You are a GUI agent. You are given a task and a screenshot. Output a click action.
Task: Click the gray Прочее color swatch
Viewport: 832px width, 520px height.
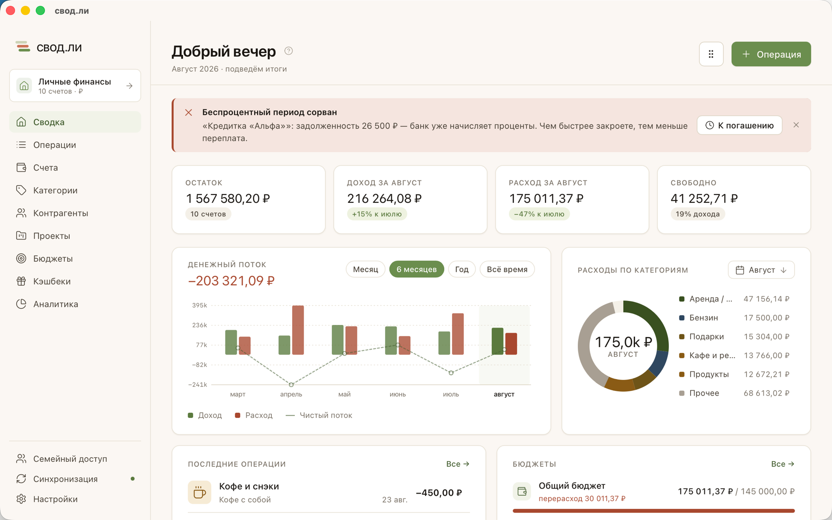point(681,393)
